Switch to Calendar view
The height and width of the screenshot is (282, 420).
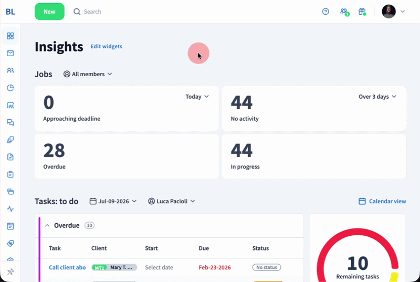(x=382, y=201)
